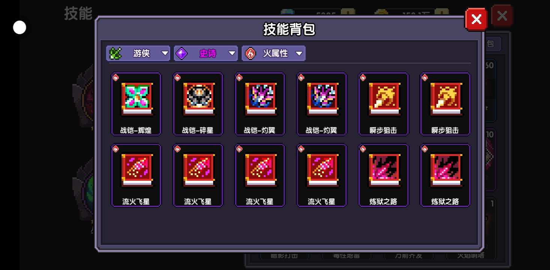
Task: Tap the white circular floating button
Action: point(20,27)
